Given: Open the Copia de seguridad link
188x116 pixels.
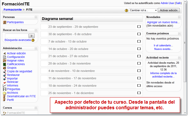Looking at the screenshot, I should tap(19, 71).
